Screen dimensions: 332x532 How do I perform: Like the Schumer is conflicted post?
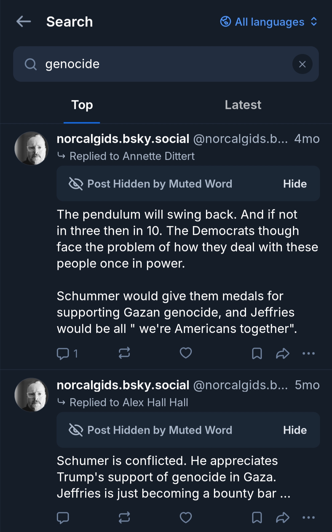click(x=186, y=518)
